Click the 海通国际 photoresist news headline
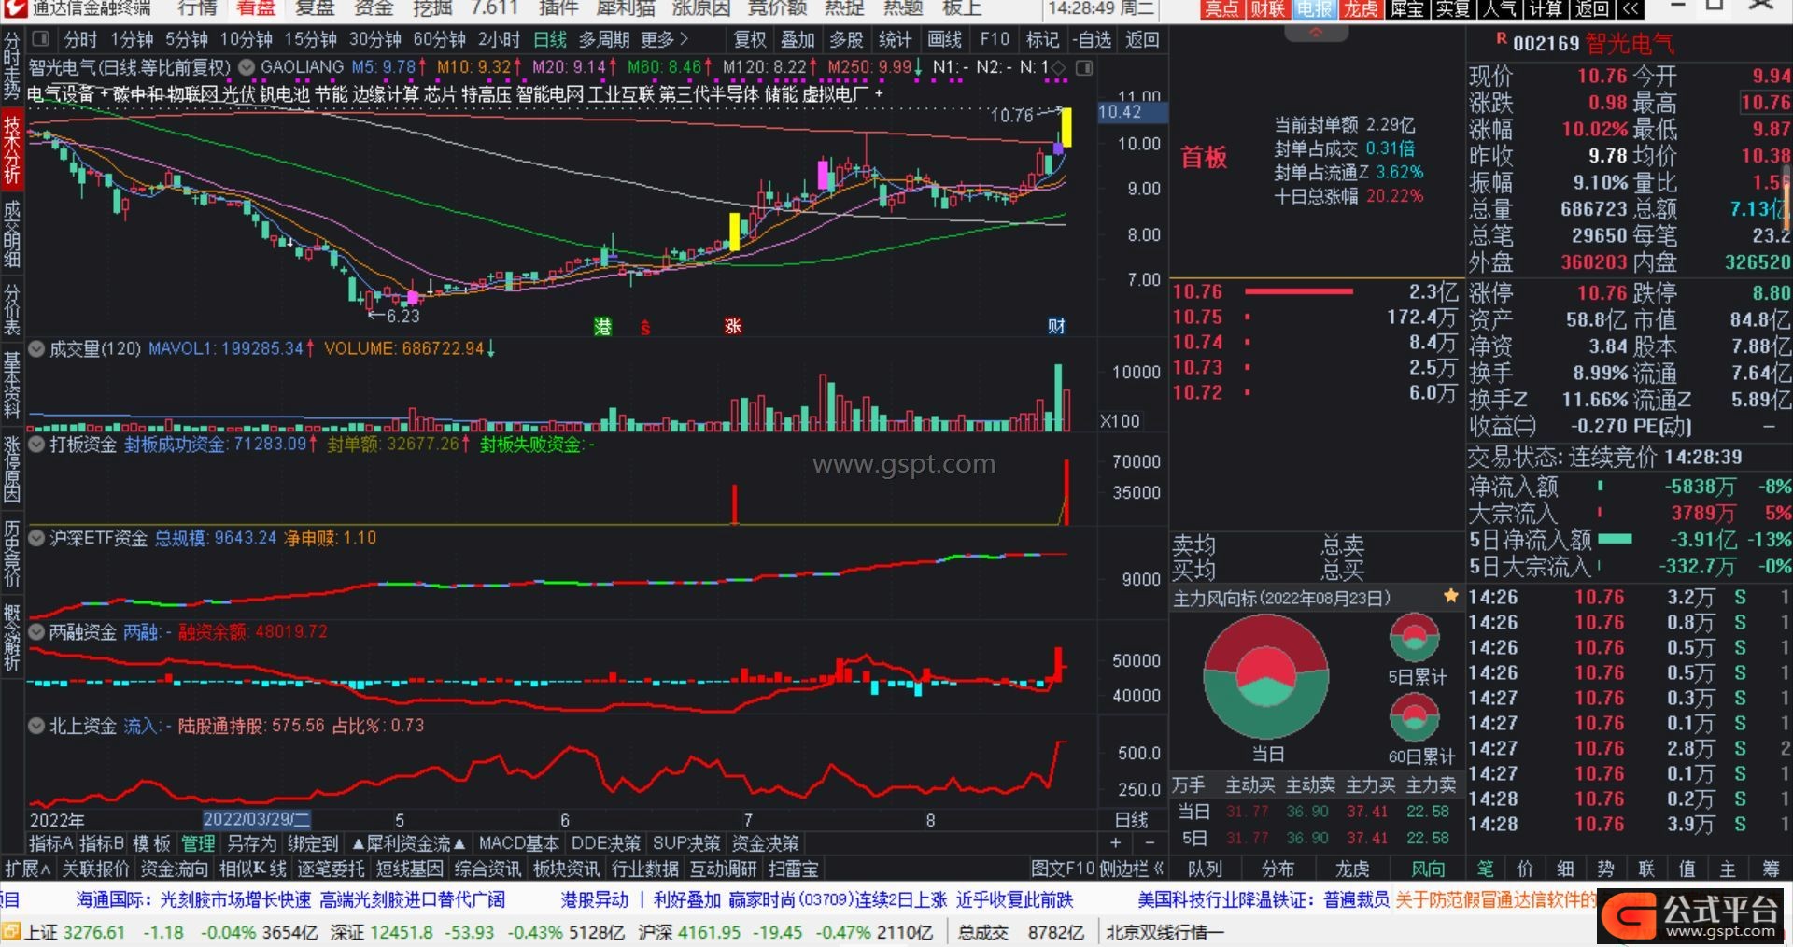 (x=290, y=899)
